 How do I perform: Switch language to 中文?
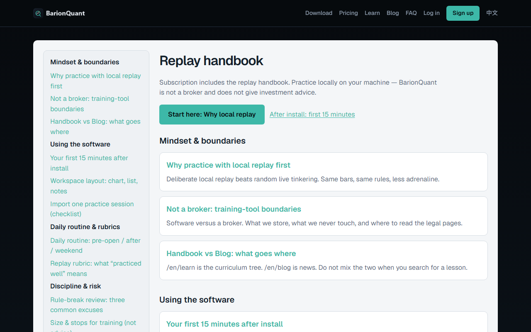click(492, 13)
